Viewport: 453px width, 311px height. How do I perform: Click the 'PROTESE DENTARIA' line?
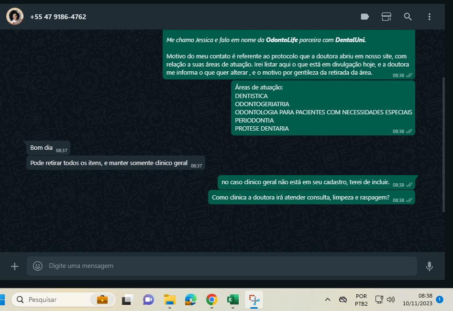pos(262,129)
